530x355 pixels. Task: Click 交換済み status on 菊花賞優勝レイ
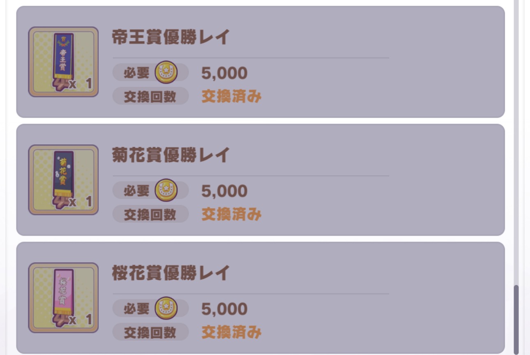click(231, 214)
